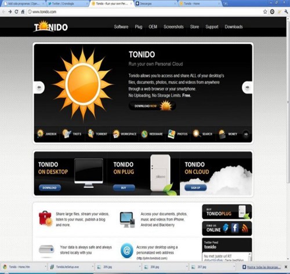Click the round extension icon beside the star
The width and height of the screenshot is (290, 274).
[x=272, y=12]
